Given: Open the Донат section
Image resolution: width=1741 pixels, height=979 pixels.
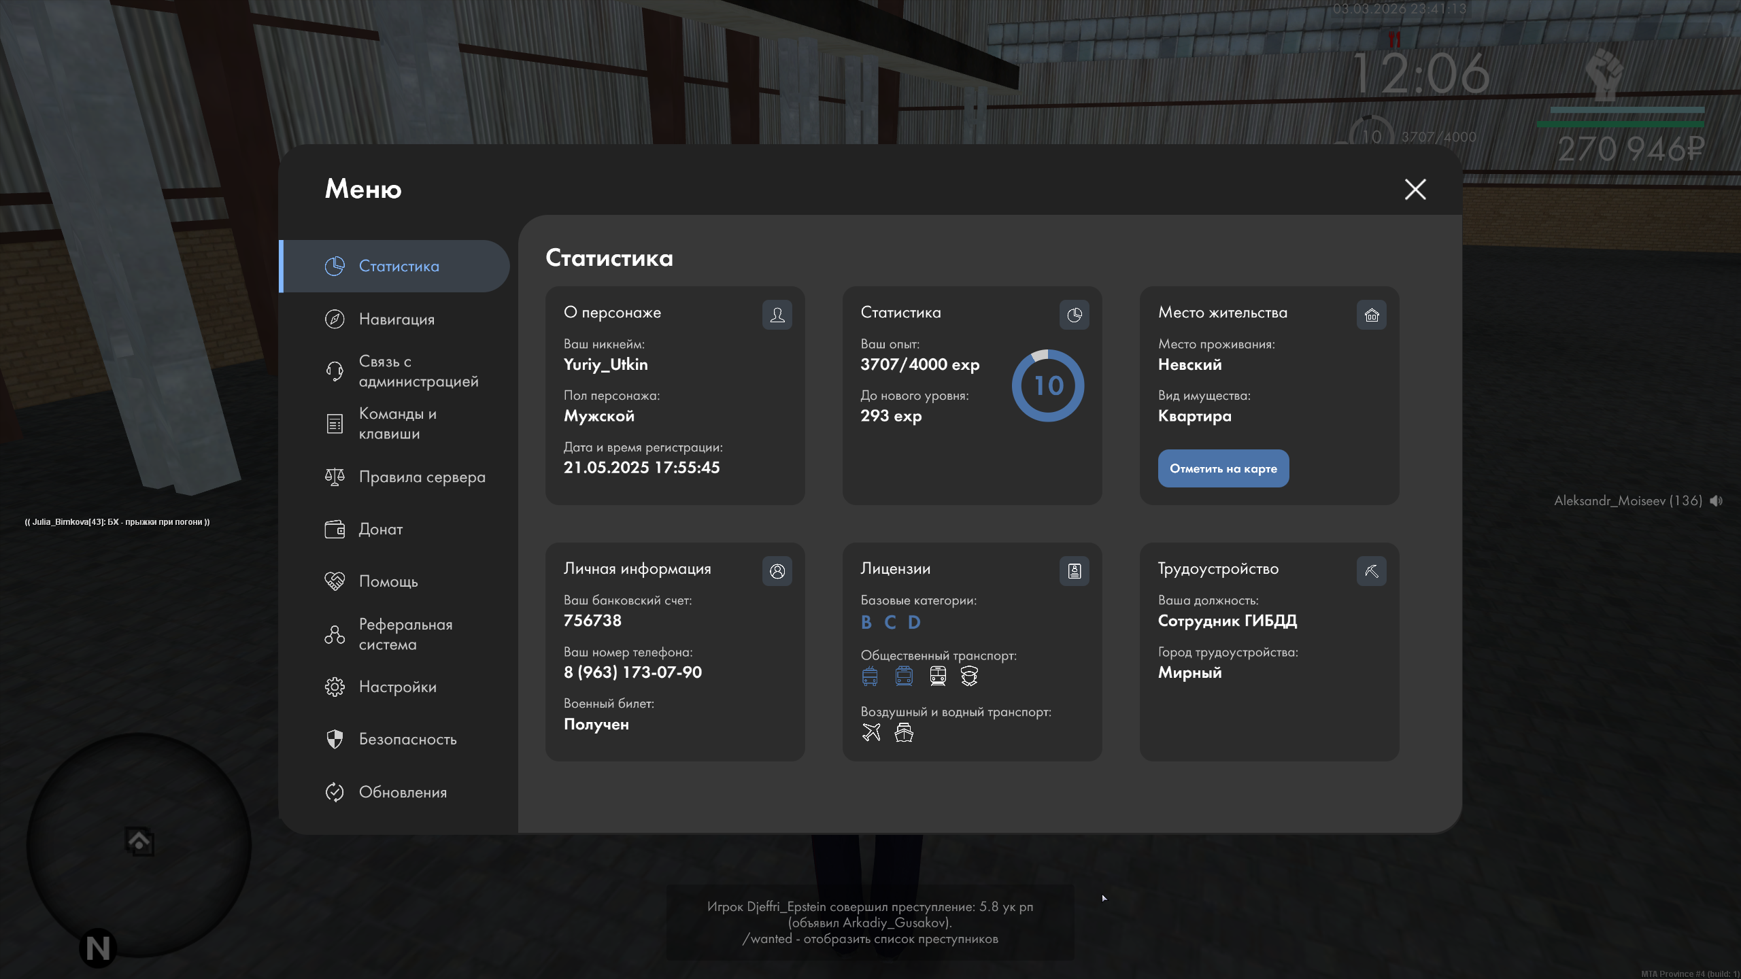Looking at the screenshot, I should pyautogui.click(x=380, y=529).
